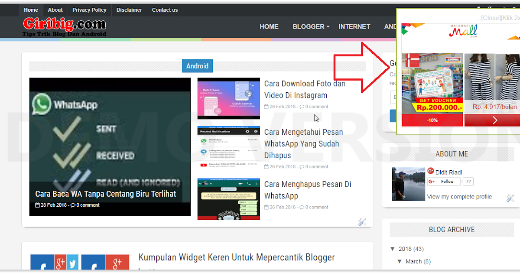The width and height of the screenshot is (520, 273).
Task: Open the WhatsApp deleted messages thumbnail
Action: point(229,147)
